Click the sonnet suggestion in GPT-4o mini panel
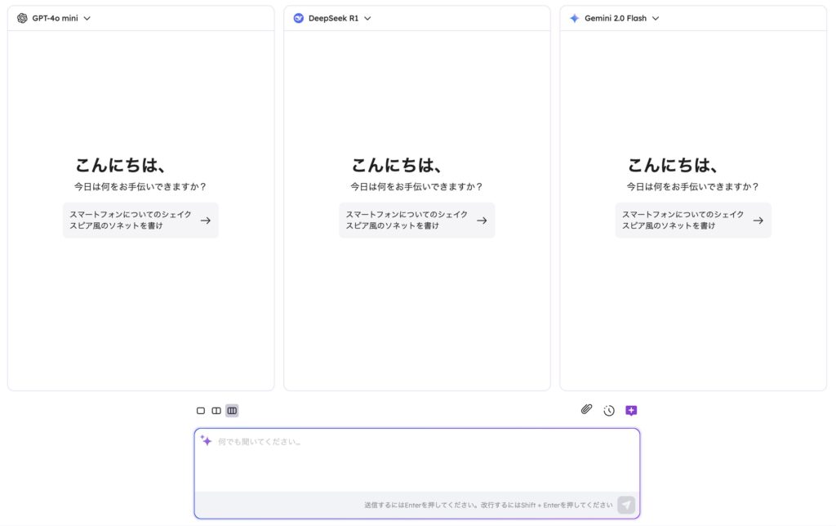Viewport: 836px width, 526px height. click(131, 220)
